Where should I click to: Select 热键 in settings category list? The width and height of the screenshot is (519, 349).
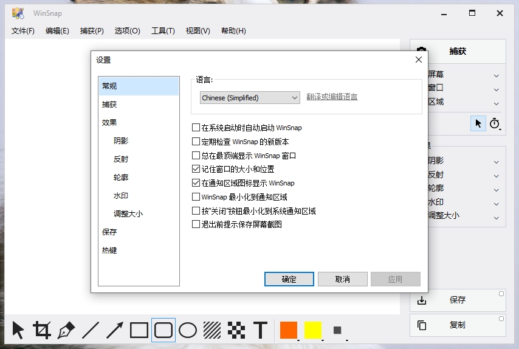click(x=139, y=250)
